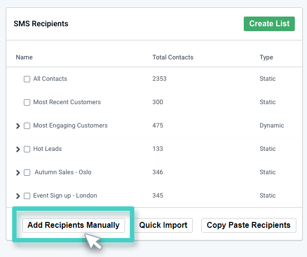307x257 pixels.
Task: Tick the All Contacts checkbox
Action: [27, 79]
